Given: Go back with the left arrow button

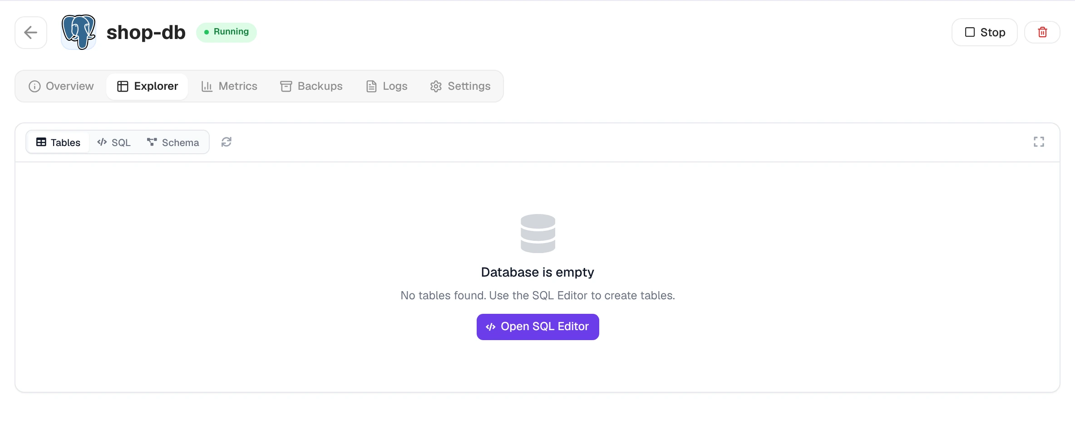Looking at the screenshot, I should pyautogui.click(x=31, y=33).
